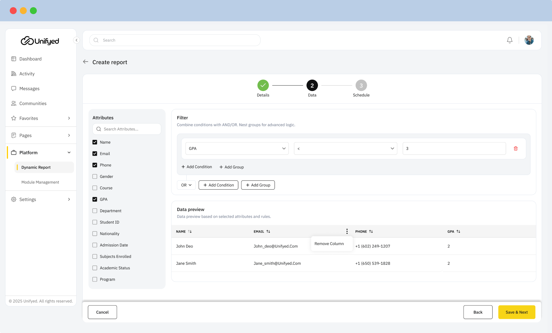
Task: Uncheck the Name attribute
Action: (x=95, y=142)
